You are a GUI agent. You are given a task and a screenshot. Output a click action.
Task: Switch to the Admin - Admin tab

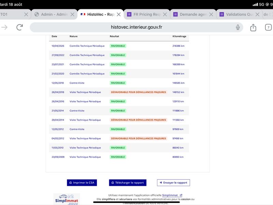[54, 14]
